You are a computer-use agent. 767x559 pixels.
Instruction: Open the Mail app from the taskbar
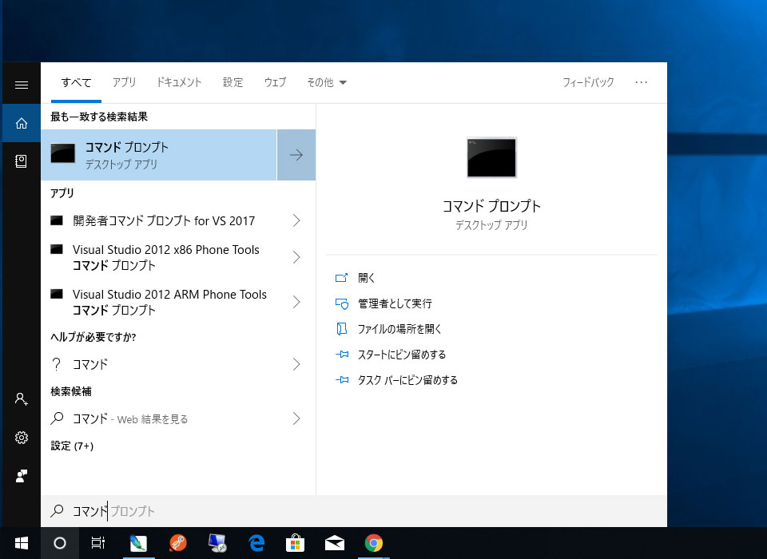pyautogui.click(x=335, y=543)
